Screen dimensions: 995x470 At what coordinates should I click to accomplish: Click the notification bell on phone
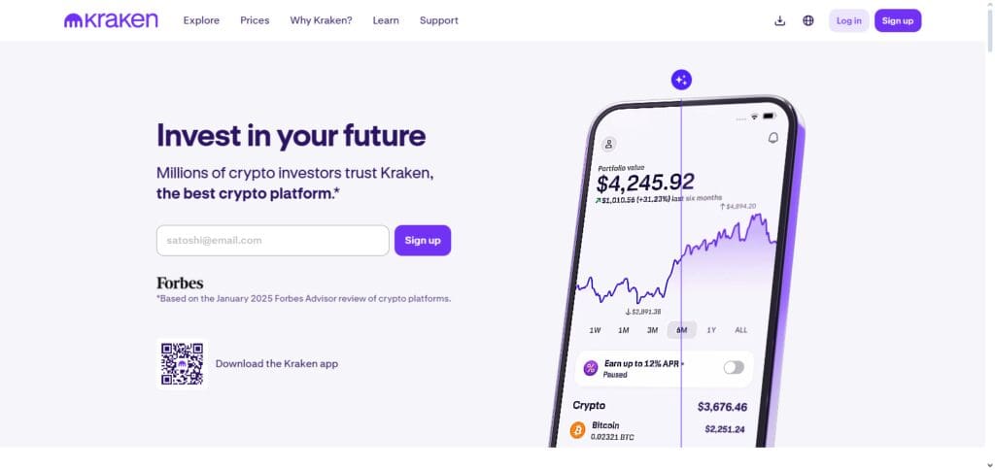tap(772, 138)
